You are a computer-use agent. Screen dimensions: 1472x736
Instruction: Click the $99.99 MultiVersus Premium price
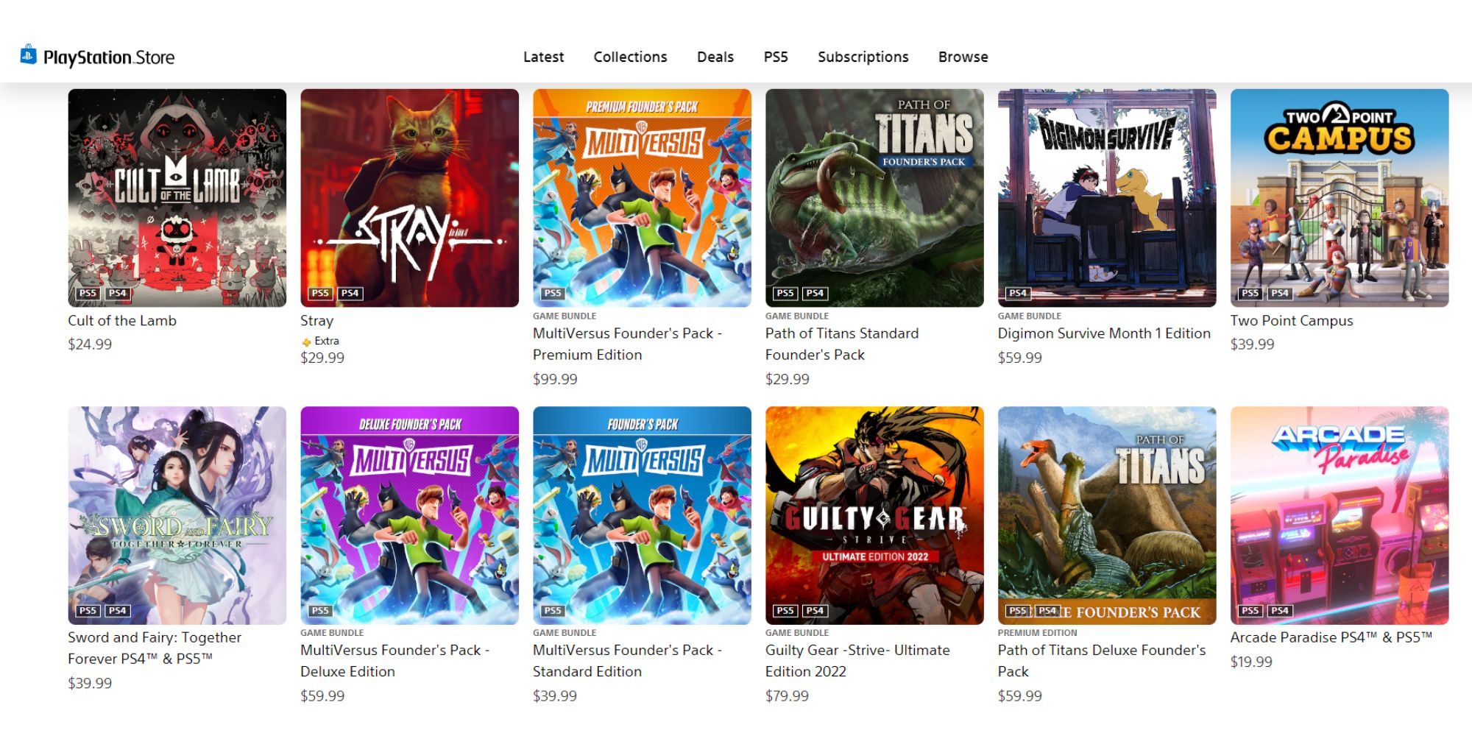(555, 379)
